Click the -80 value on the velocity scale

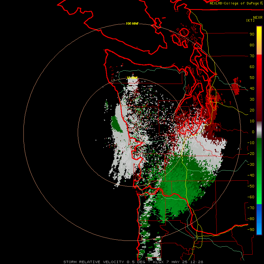251,219
